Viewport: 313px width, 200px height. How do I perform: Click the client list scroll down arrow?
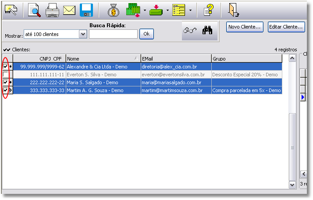click(292, 185)
